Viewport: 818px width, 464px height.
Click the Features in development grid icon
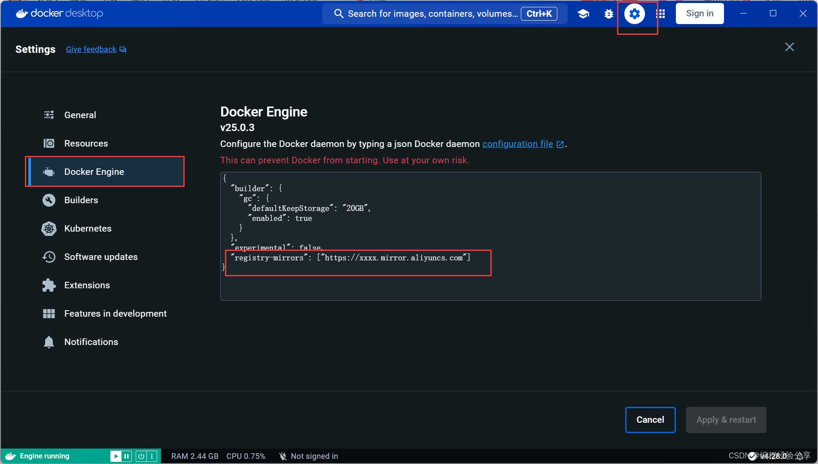point(49,314)
